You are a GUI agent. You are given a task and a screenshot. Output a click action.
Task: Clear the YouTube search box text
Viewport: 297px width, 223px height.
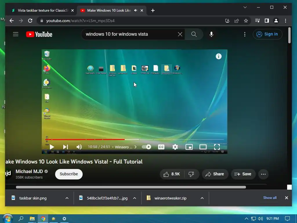tap(180, 34)
